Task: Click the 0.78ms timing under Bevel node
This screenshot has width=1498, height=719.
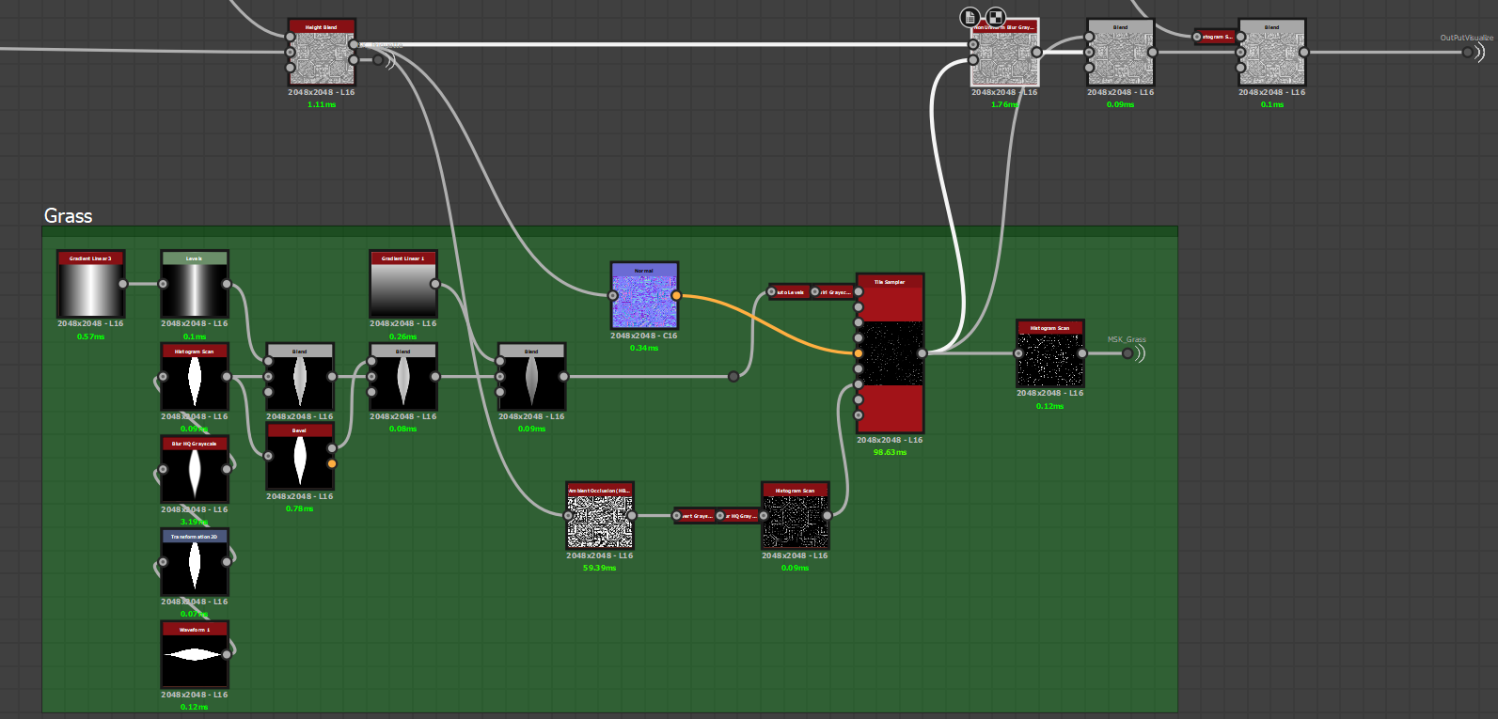Action: [299, 508]
